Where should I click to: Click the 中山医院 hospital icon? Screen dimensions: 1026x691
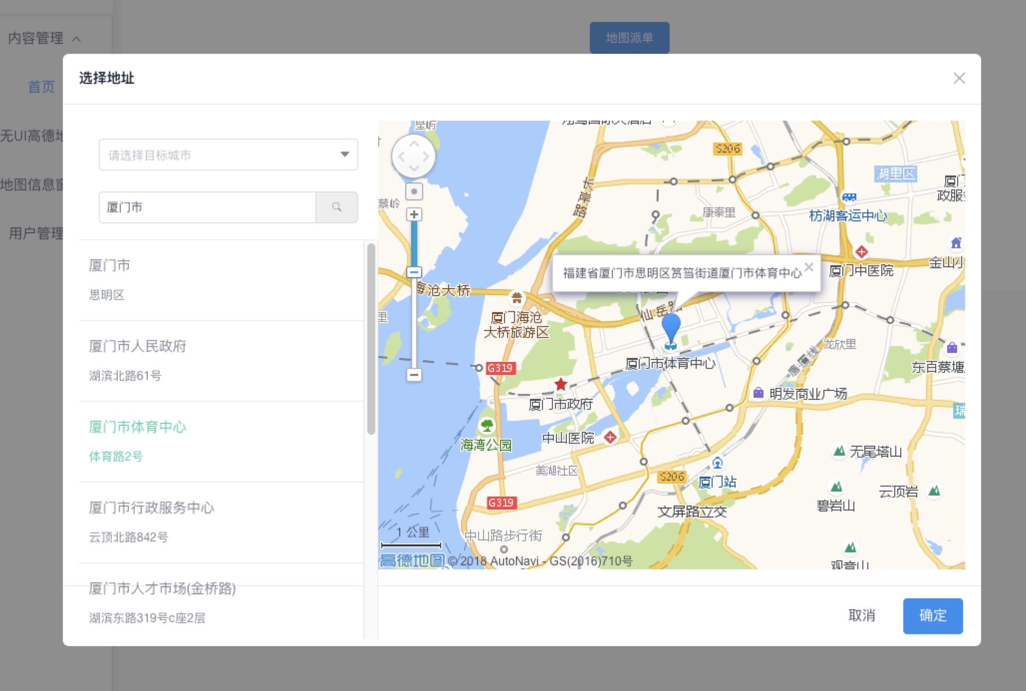pos(610,437)
